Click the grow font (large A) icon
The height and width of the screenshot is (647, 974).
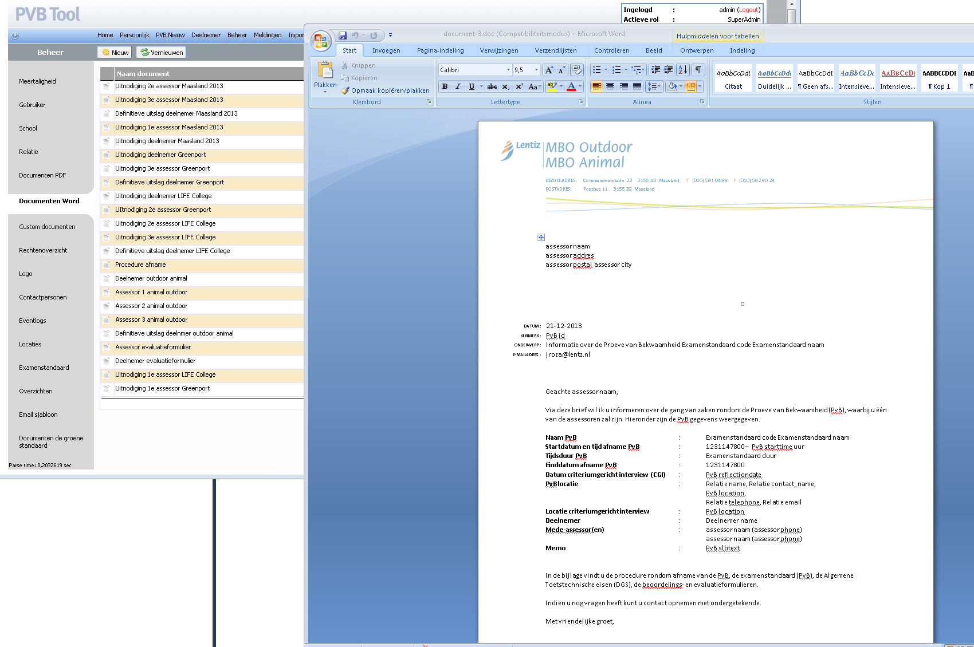tap(549, 70)
